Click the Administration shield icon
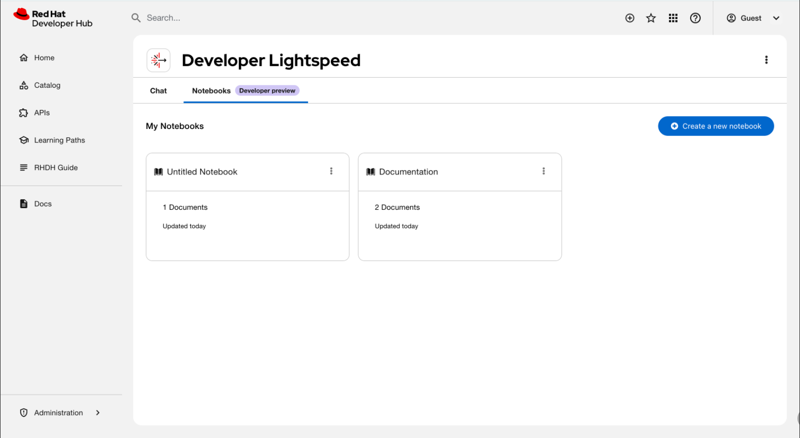Image resolution: width=800 pixels, height=438 pixels. tap(24, 413)
